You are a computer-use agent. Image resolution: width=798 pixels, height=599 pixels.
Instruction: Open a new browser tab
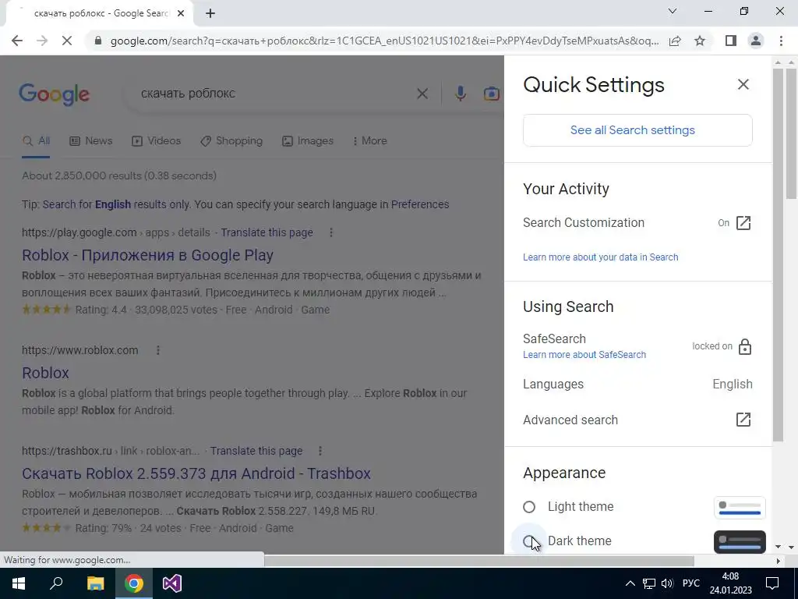(x=210, y=13)
